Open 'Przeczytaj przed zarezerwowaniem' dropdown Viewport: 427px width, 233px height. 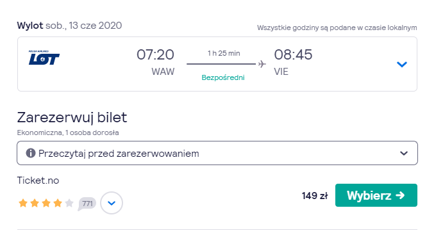coord(217,153)
